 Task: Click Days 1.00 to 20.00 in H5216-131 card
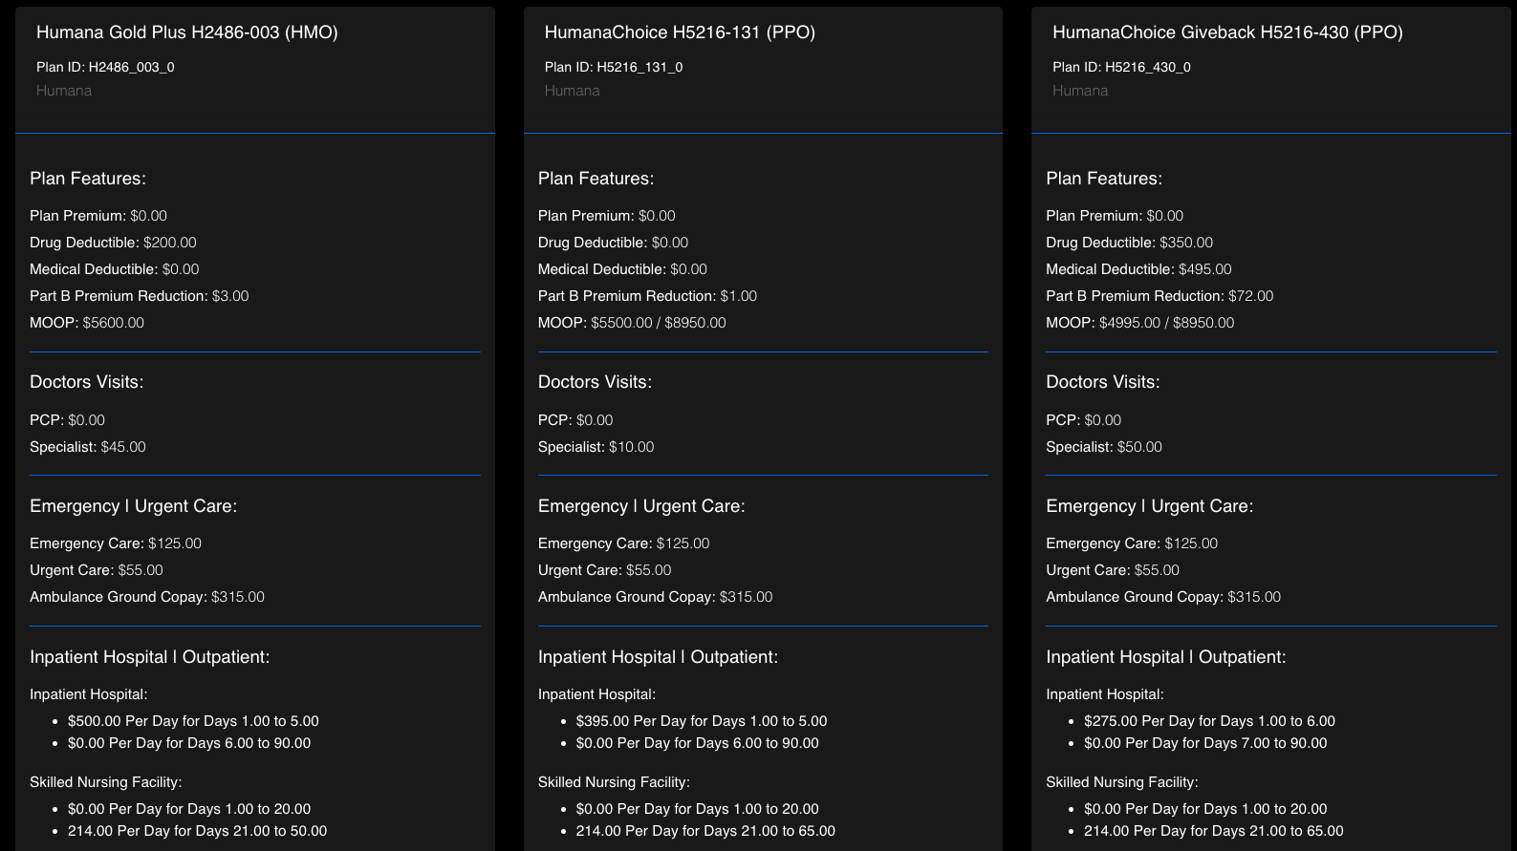click(x=698, y=809)
